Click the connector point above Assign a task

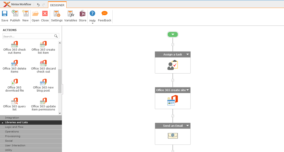pyautogui.click(x=173, y=45)
